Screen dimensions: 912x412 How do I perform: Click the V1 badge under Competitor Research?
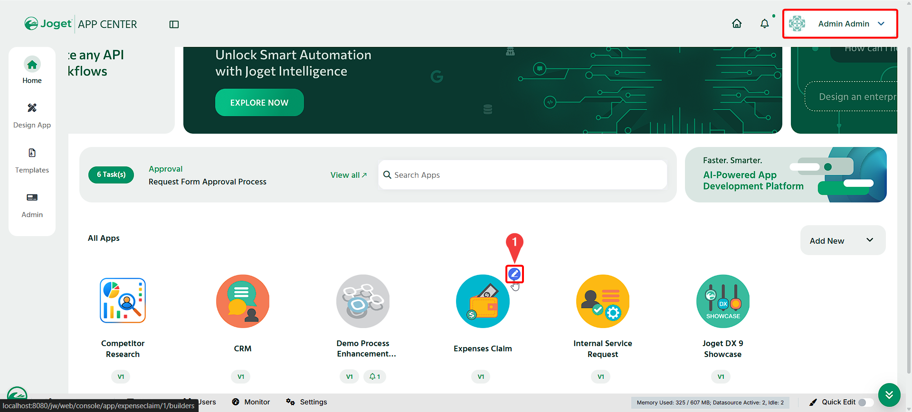121,376
